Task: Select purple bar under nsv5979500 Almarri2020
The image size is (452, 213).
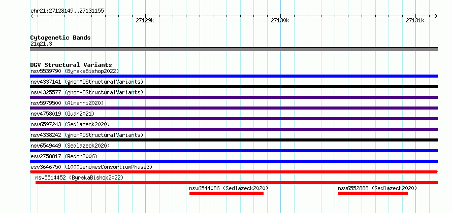Action: click(234, 108)
